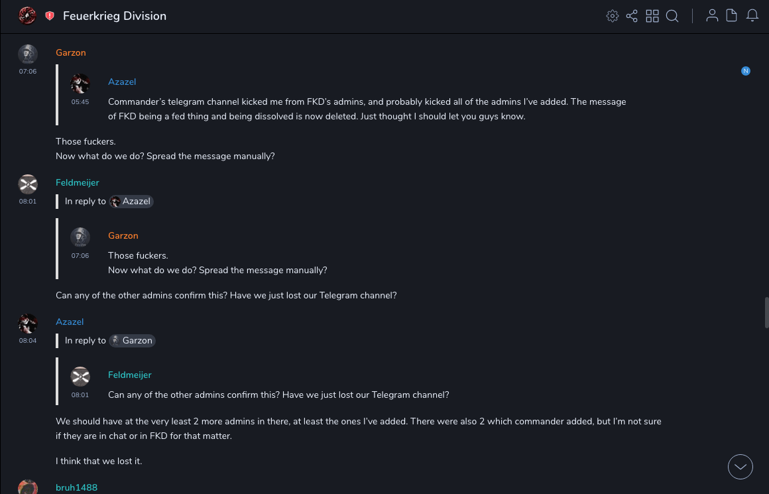Click the bruh1488 username
The width and height of the screenshot is (769, 494).
click(76, 487)
